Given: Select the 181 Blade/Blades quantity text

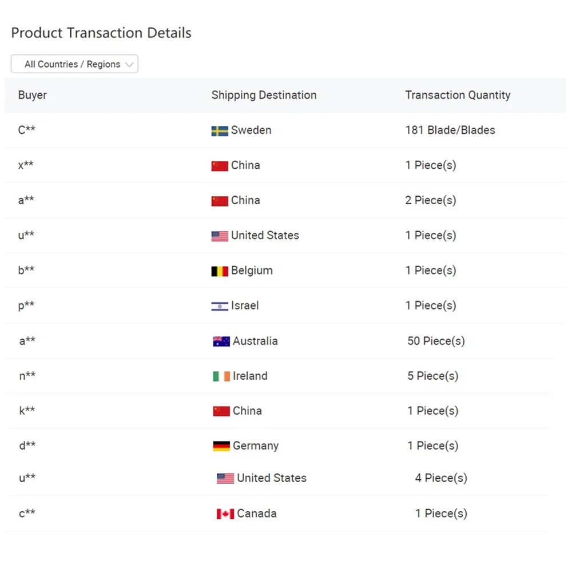Looking at the screenshot, I should point(450,130).
